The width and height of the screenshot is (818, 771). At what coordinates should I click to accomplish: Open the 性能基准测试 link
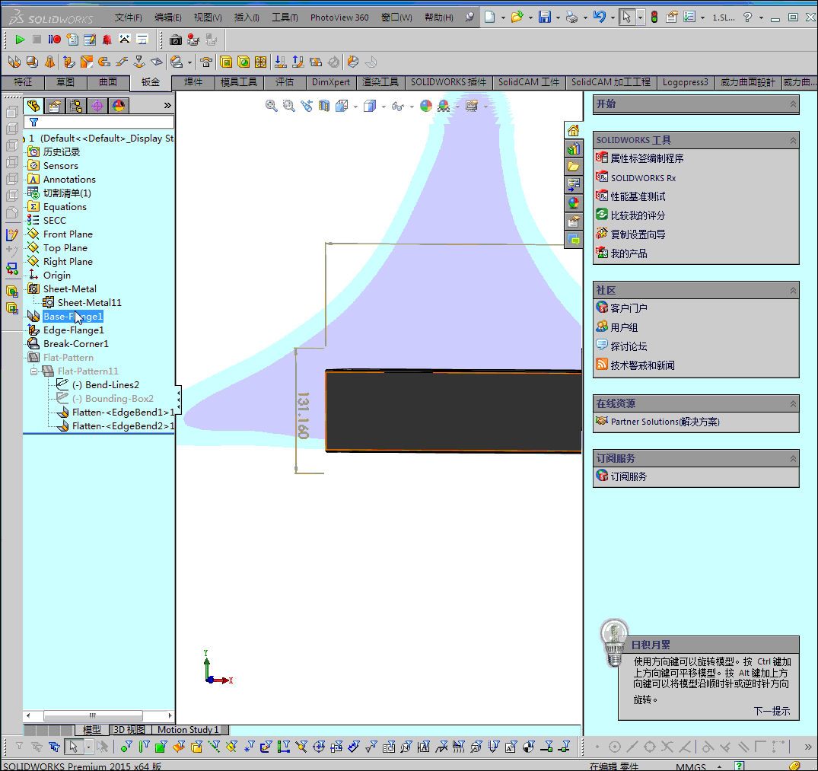click(x=638, y=196)
